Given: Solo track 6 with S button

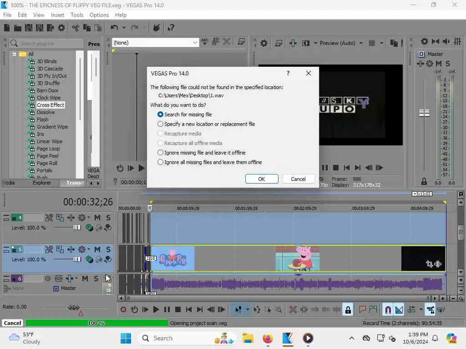Looking at the screenshot, I should point(96,279).
